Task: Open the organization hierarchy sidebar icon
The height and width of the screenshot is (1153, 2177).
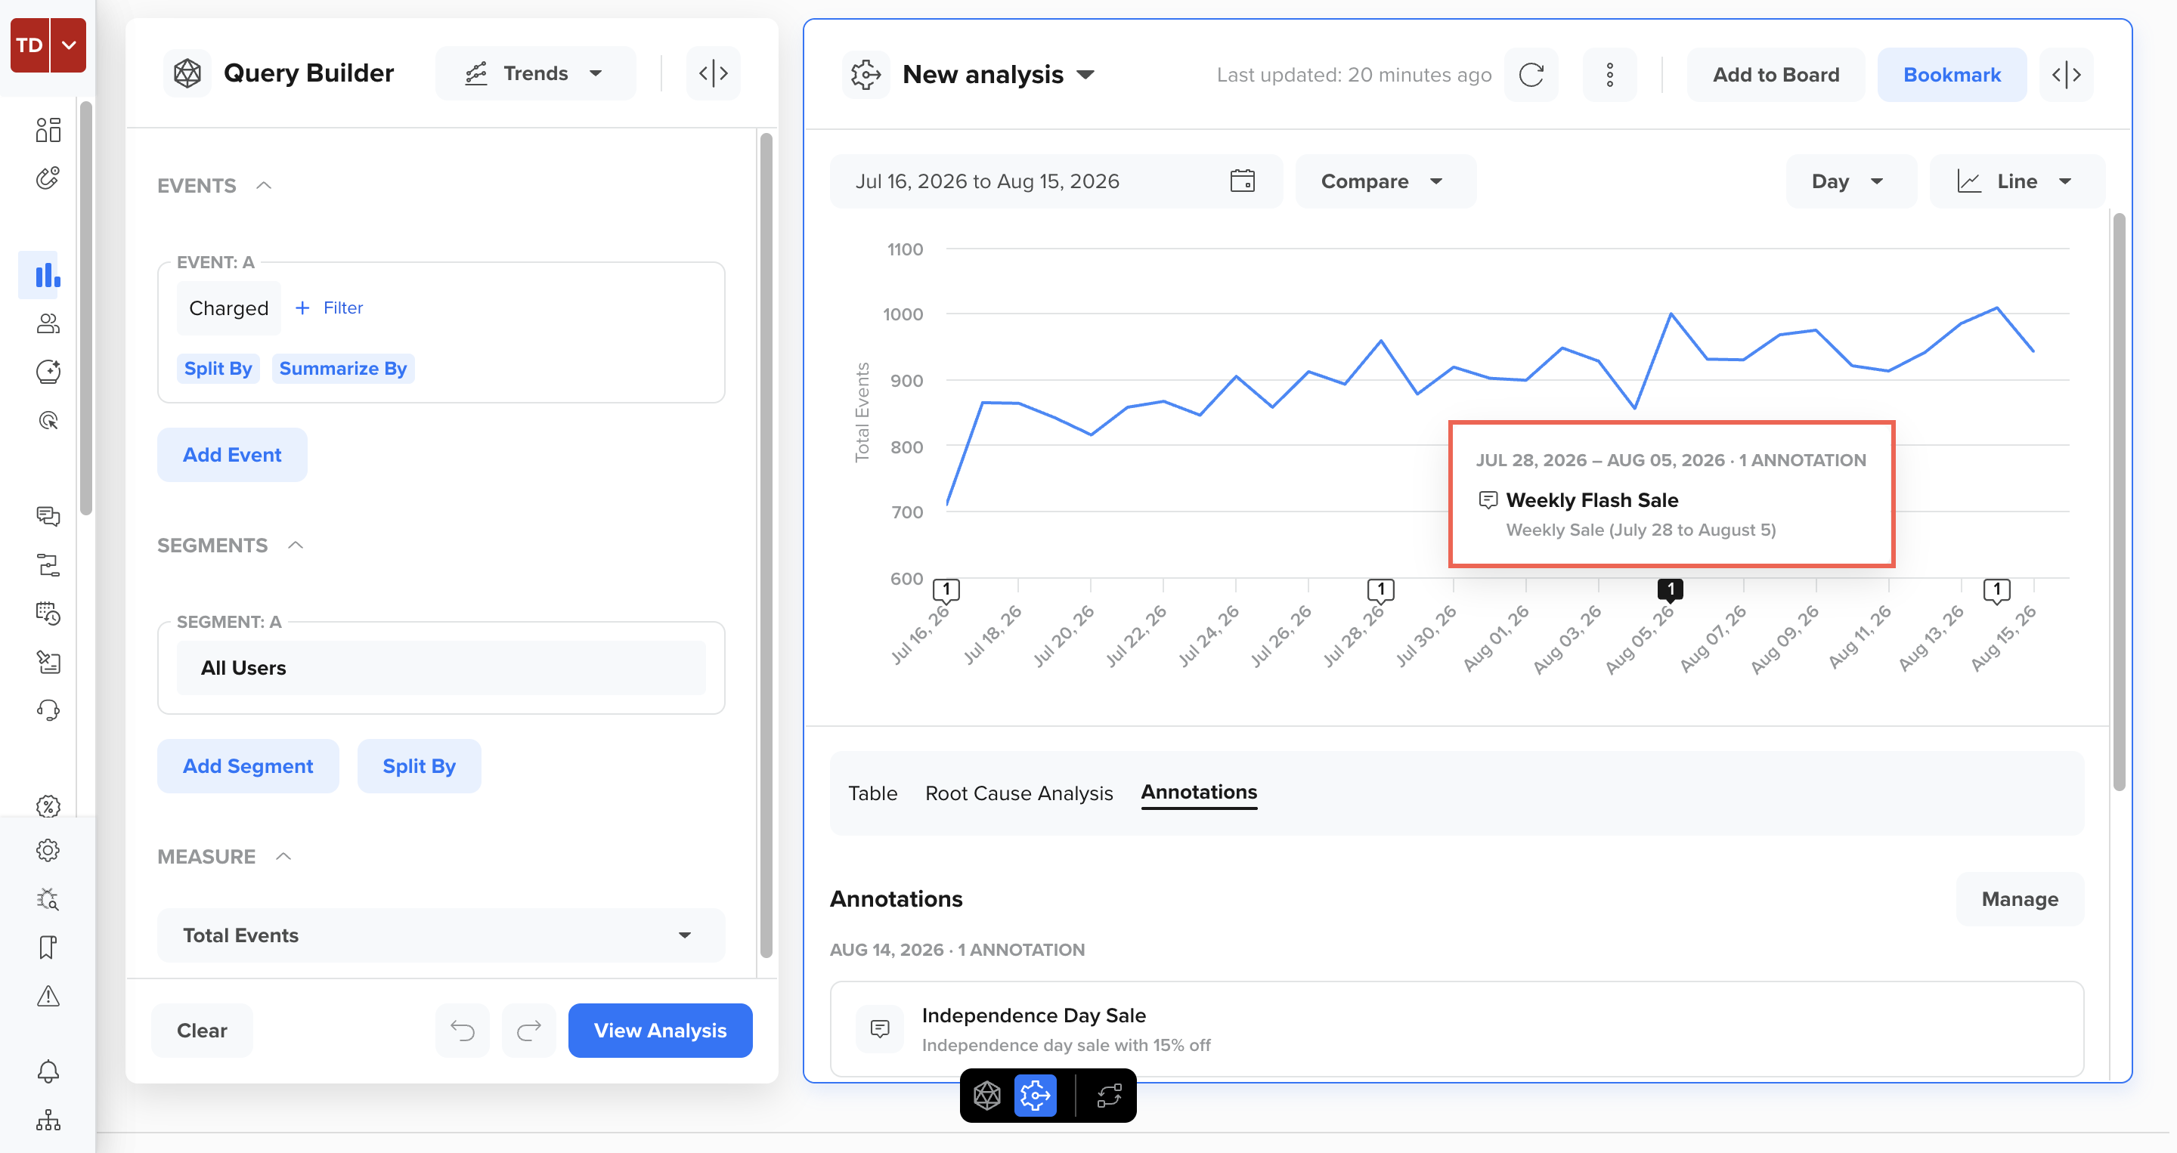Action: click(x=48, y=1120)
